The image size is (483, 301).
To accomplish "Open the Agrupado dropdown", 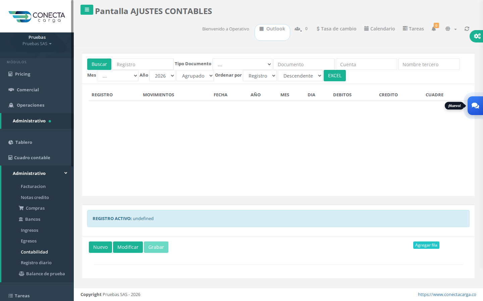I will point(195,76).
